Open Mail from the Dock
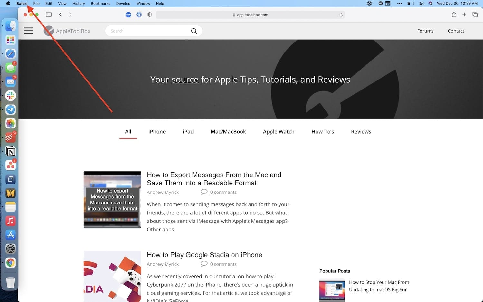The width and height of the screenshot is (483, 302). (x=11, y=81)
